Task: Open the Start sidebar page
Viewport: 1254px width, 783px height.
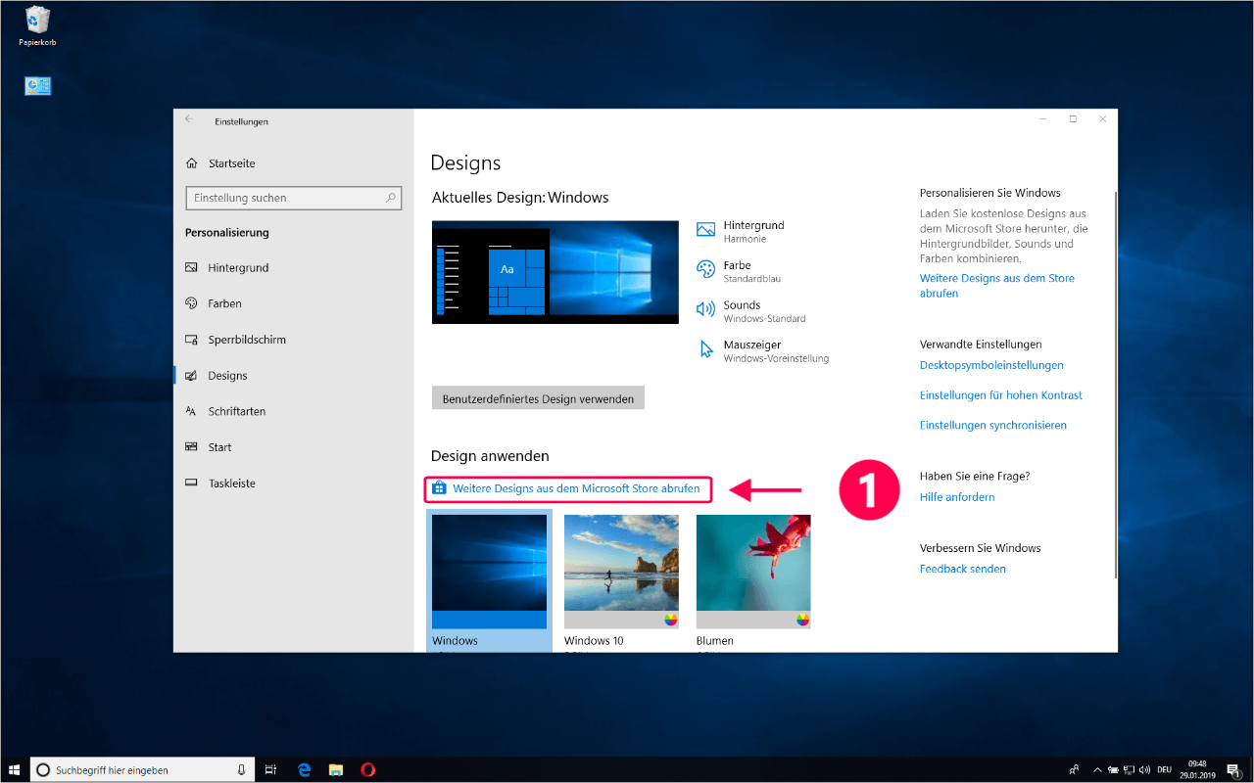Action: [209, 447]
